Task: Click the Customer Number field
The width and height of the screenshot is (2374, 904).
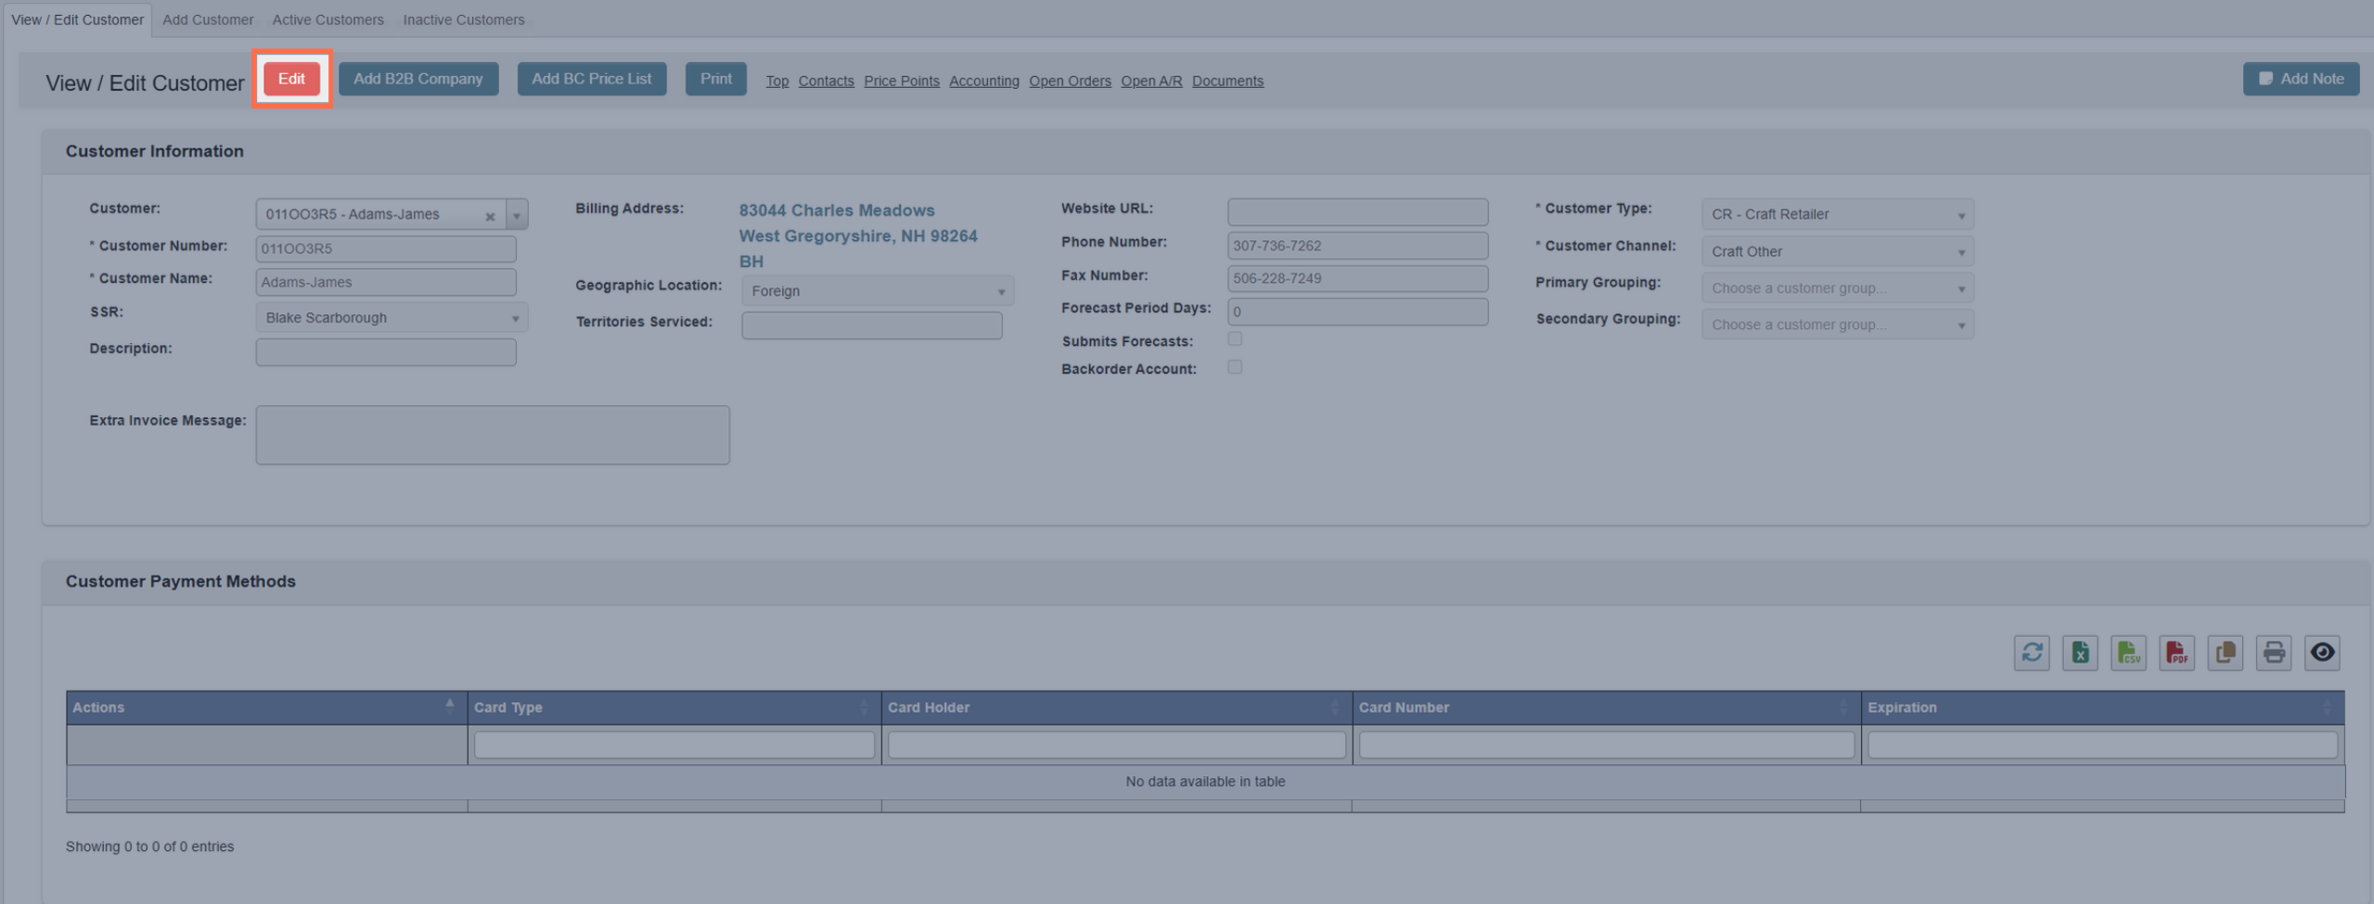Action: (386, 248)
